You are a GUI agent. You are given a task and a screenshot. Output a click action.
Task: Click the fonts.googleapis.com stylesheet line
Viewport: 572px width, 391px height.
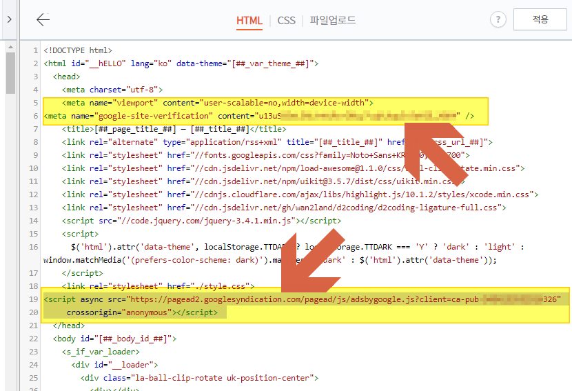tap(265, 156)
